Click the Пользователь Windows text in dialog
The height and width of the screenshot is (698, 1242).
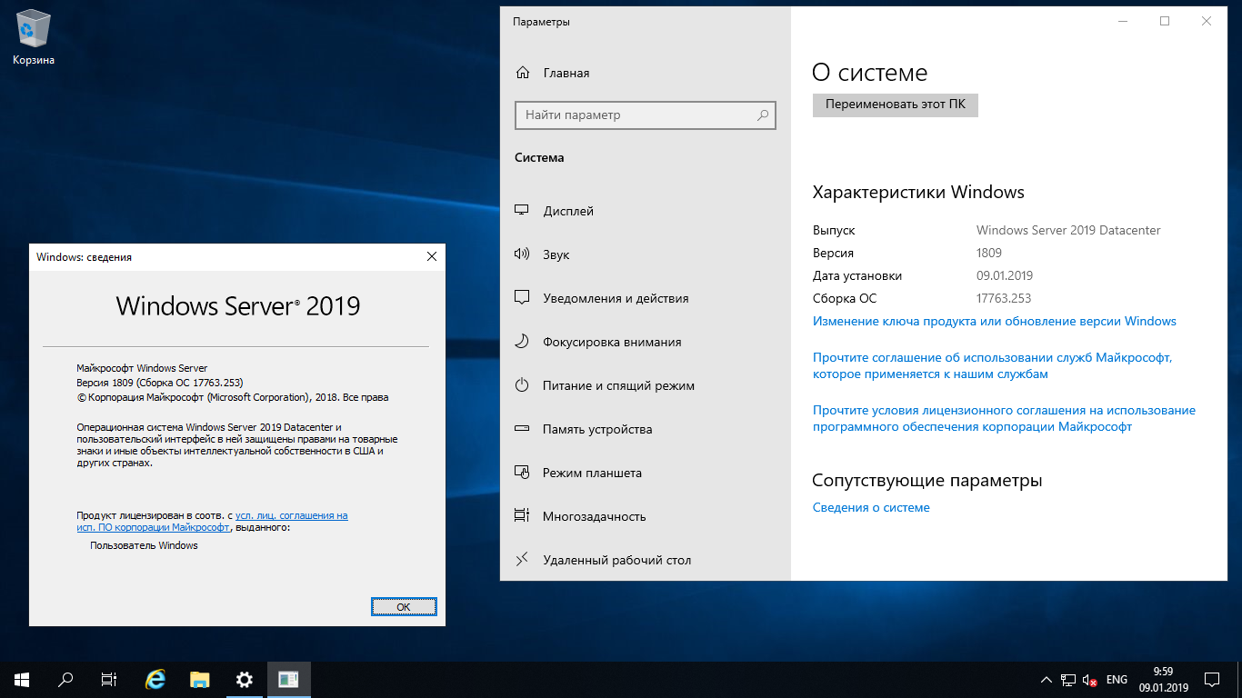[x=144, y=545]
